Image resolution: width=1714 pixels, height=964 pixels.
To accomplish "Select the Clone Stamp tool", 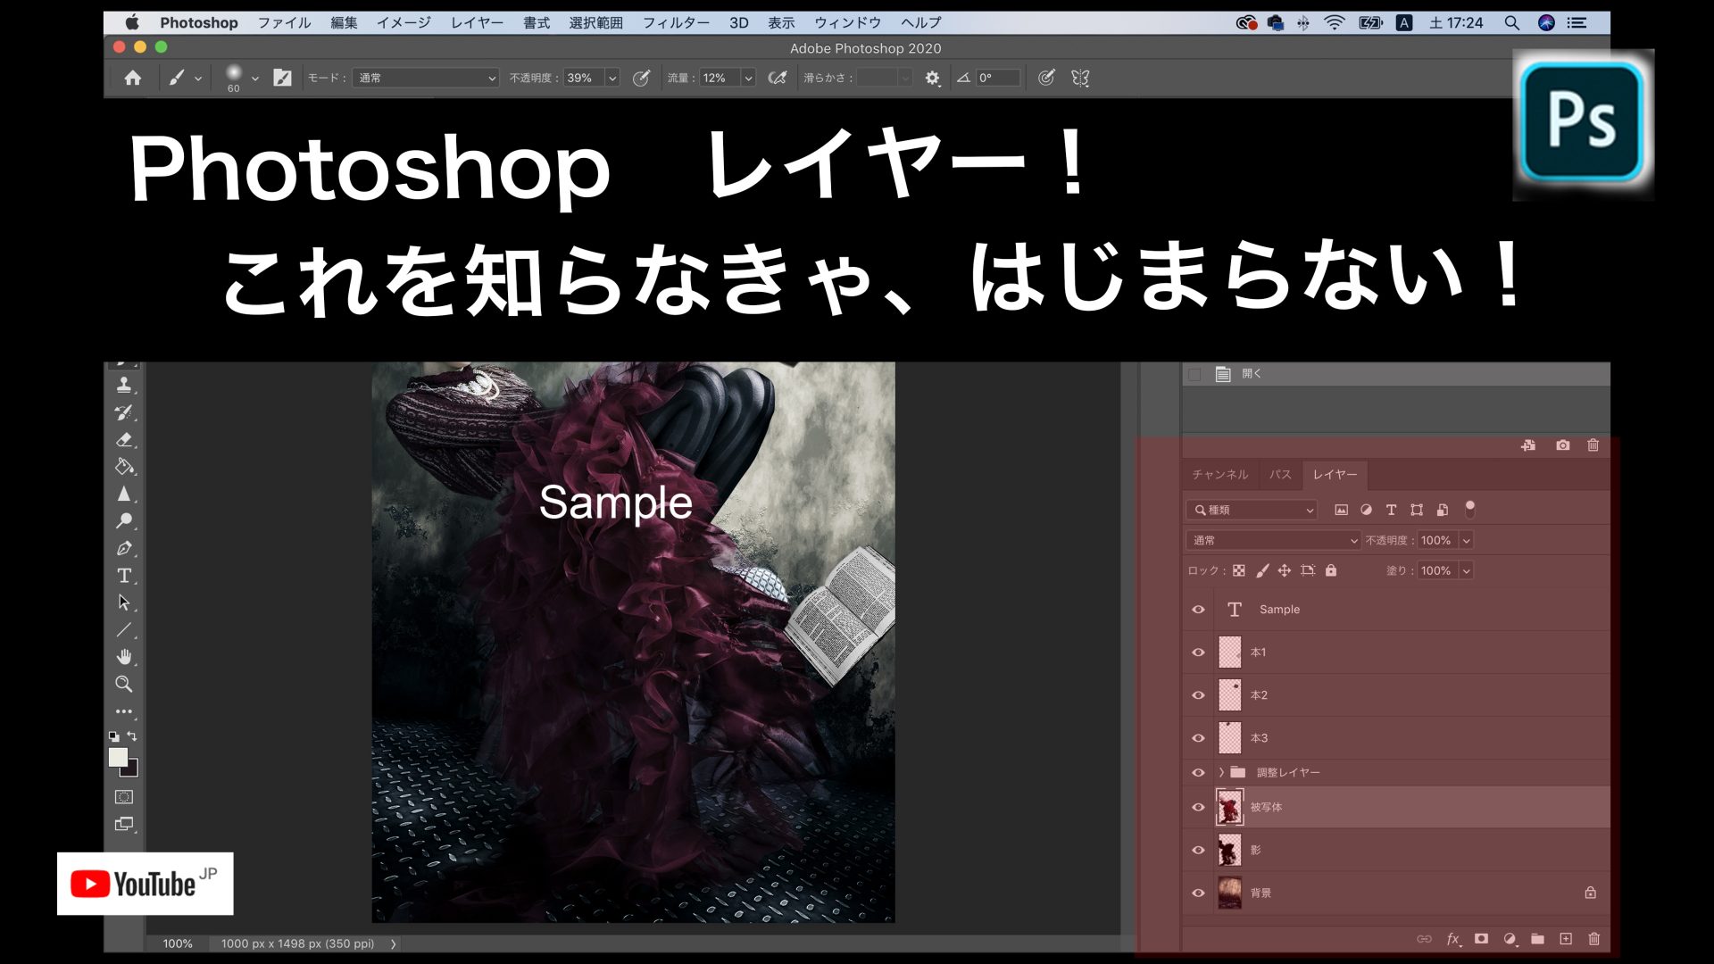I will [x=124, y=385].
